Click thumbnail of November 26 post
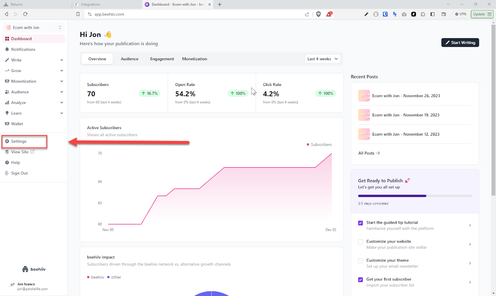Image resolution: width=496 pixels, height=296 pixels. click(x=364, y=96)
